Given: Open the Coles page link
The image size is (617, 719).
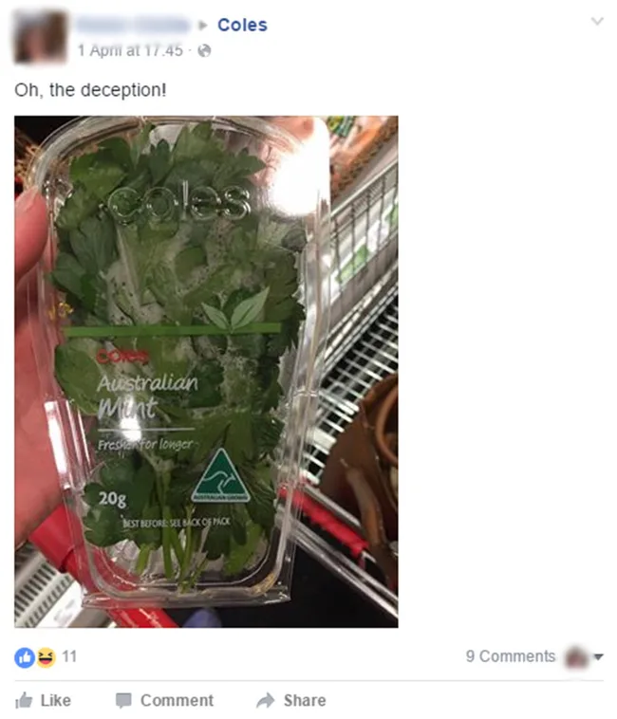Looking at the screenshot, I should click(242, 25).
